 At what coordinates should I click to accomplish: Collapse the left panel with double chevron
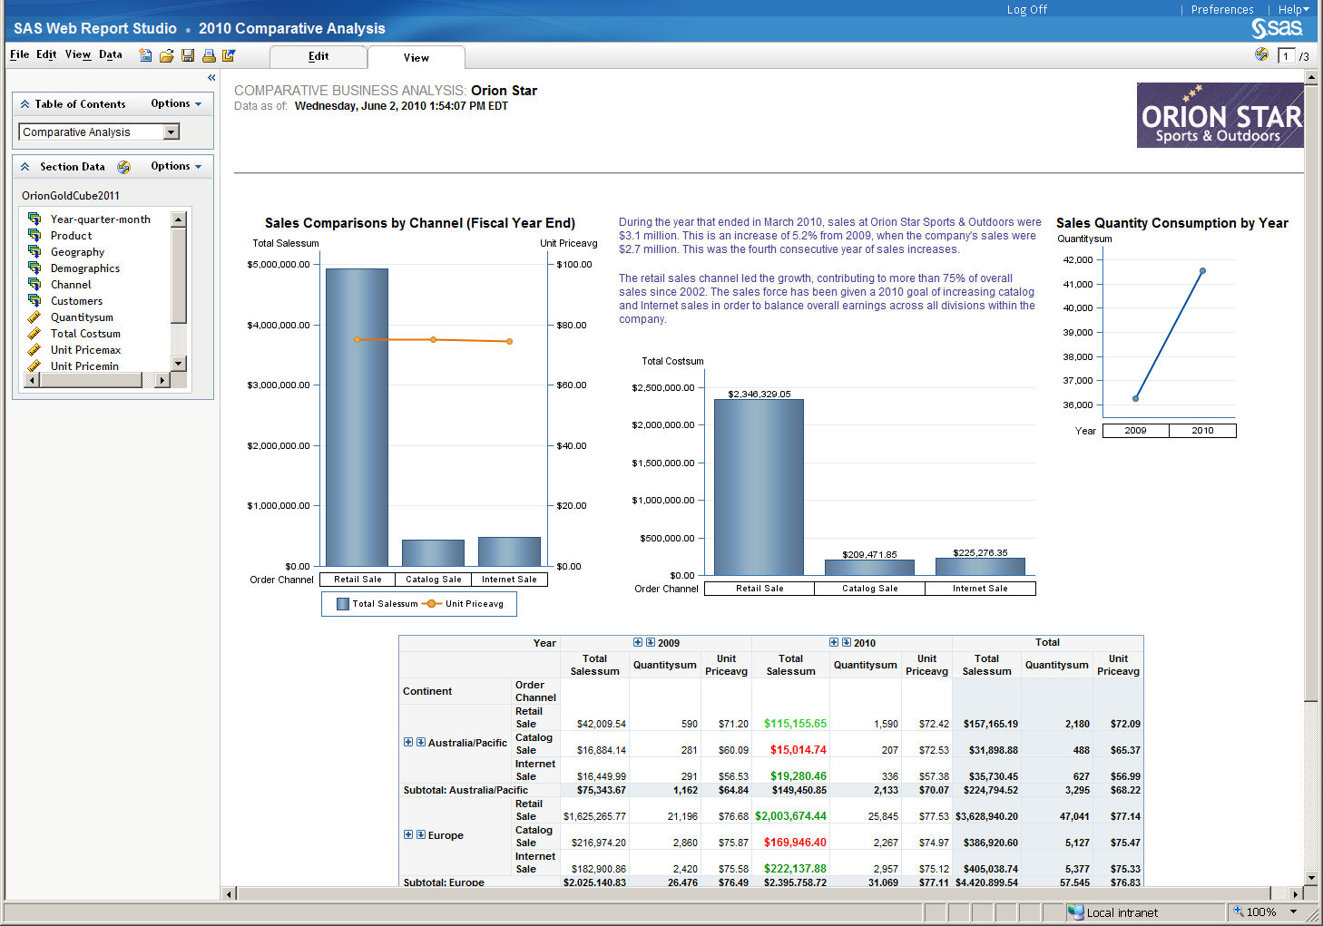[211, 78]
